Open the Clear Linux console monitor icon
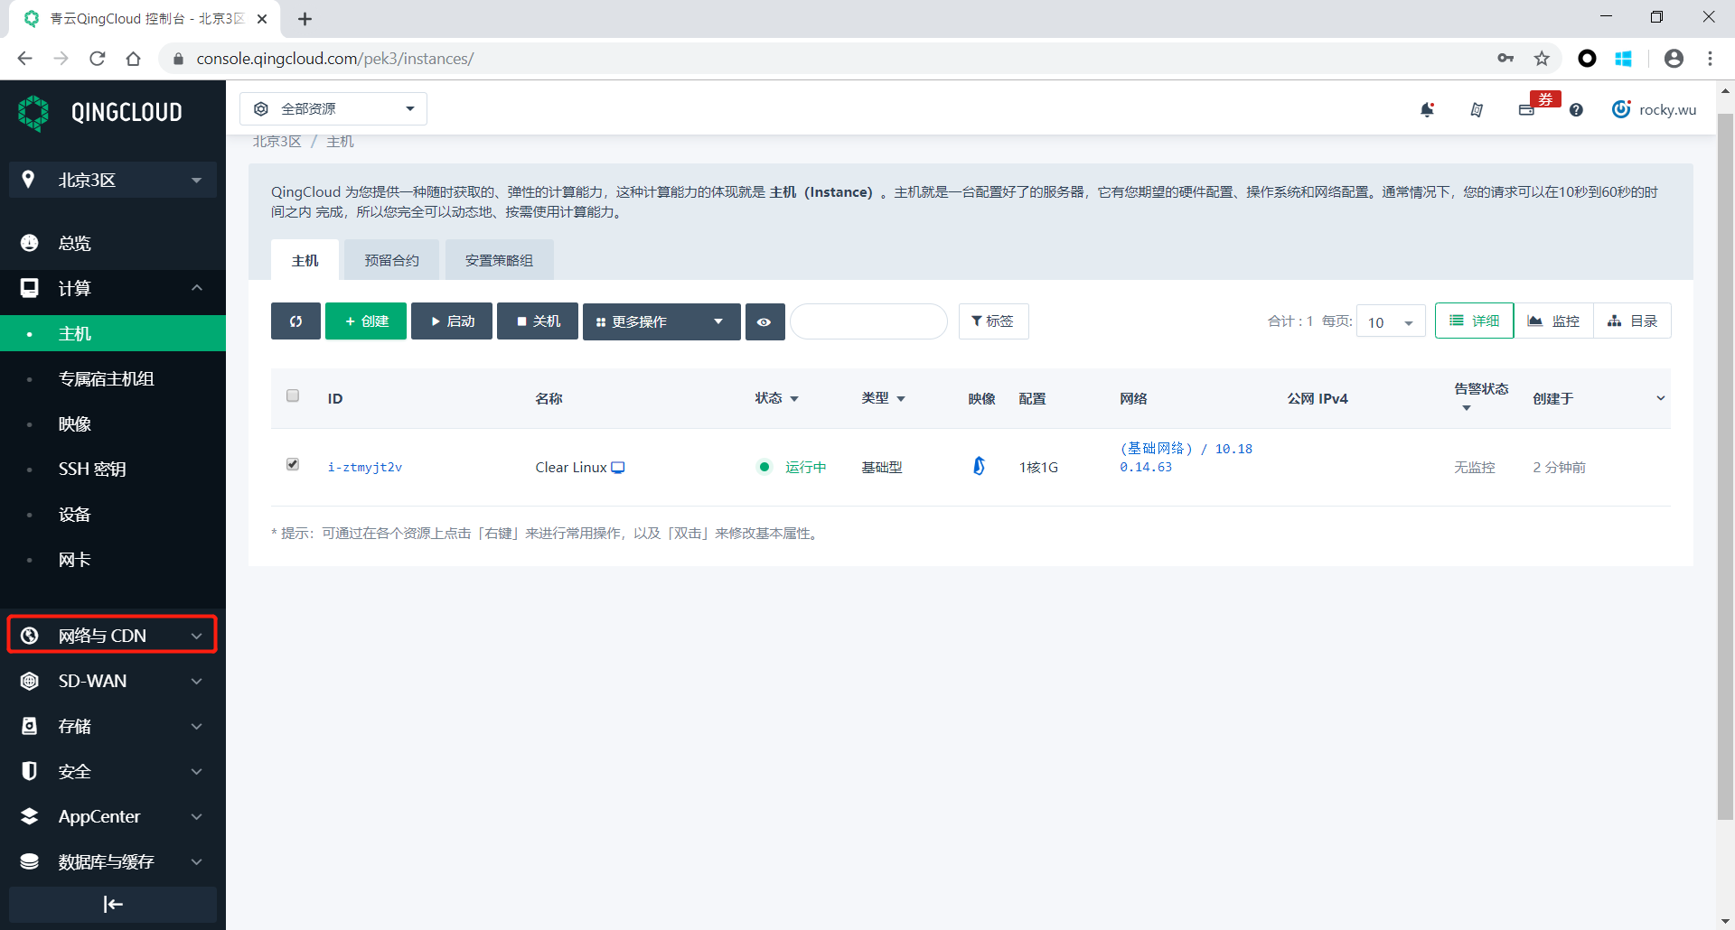Image resolution: width=1735 pixels, height=930 pixels. click(x=618, y=467)
